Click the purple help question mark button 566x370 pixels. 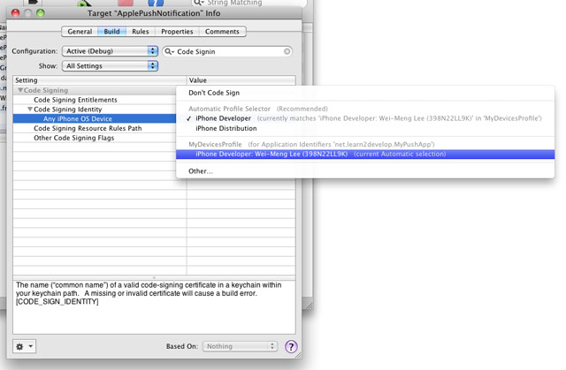tap(291, 347)
